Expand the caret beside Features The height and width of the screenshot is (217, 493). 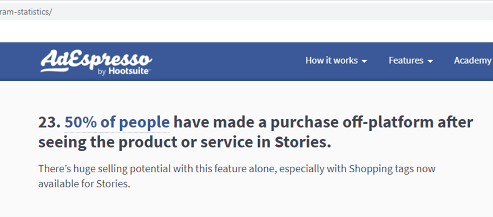pyautogui.click(x=430, y=62)
